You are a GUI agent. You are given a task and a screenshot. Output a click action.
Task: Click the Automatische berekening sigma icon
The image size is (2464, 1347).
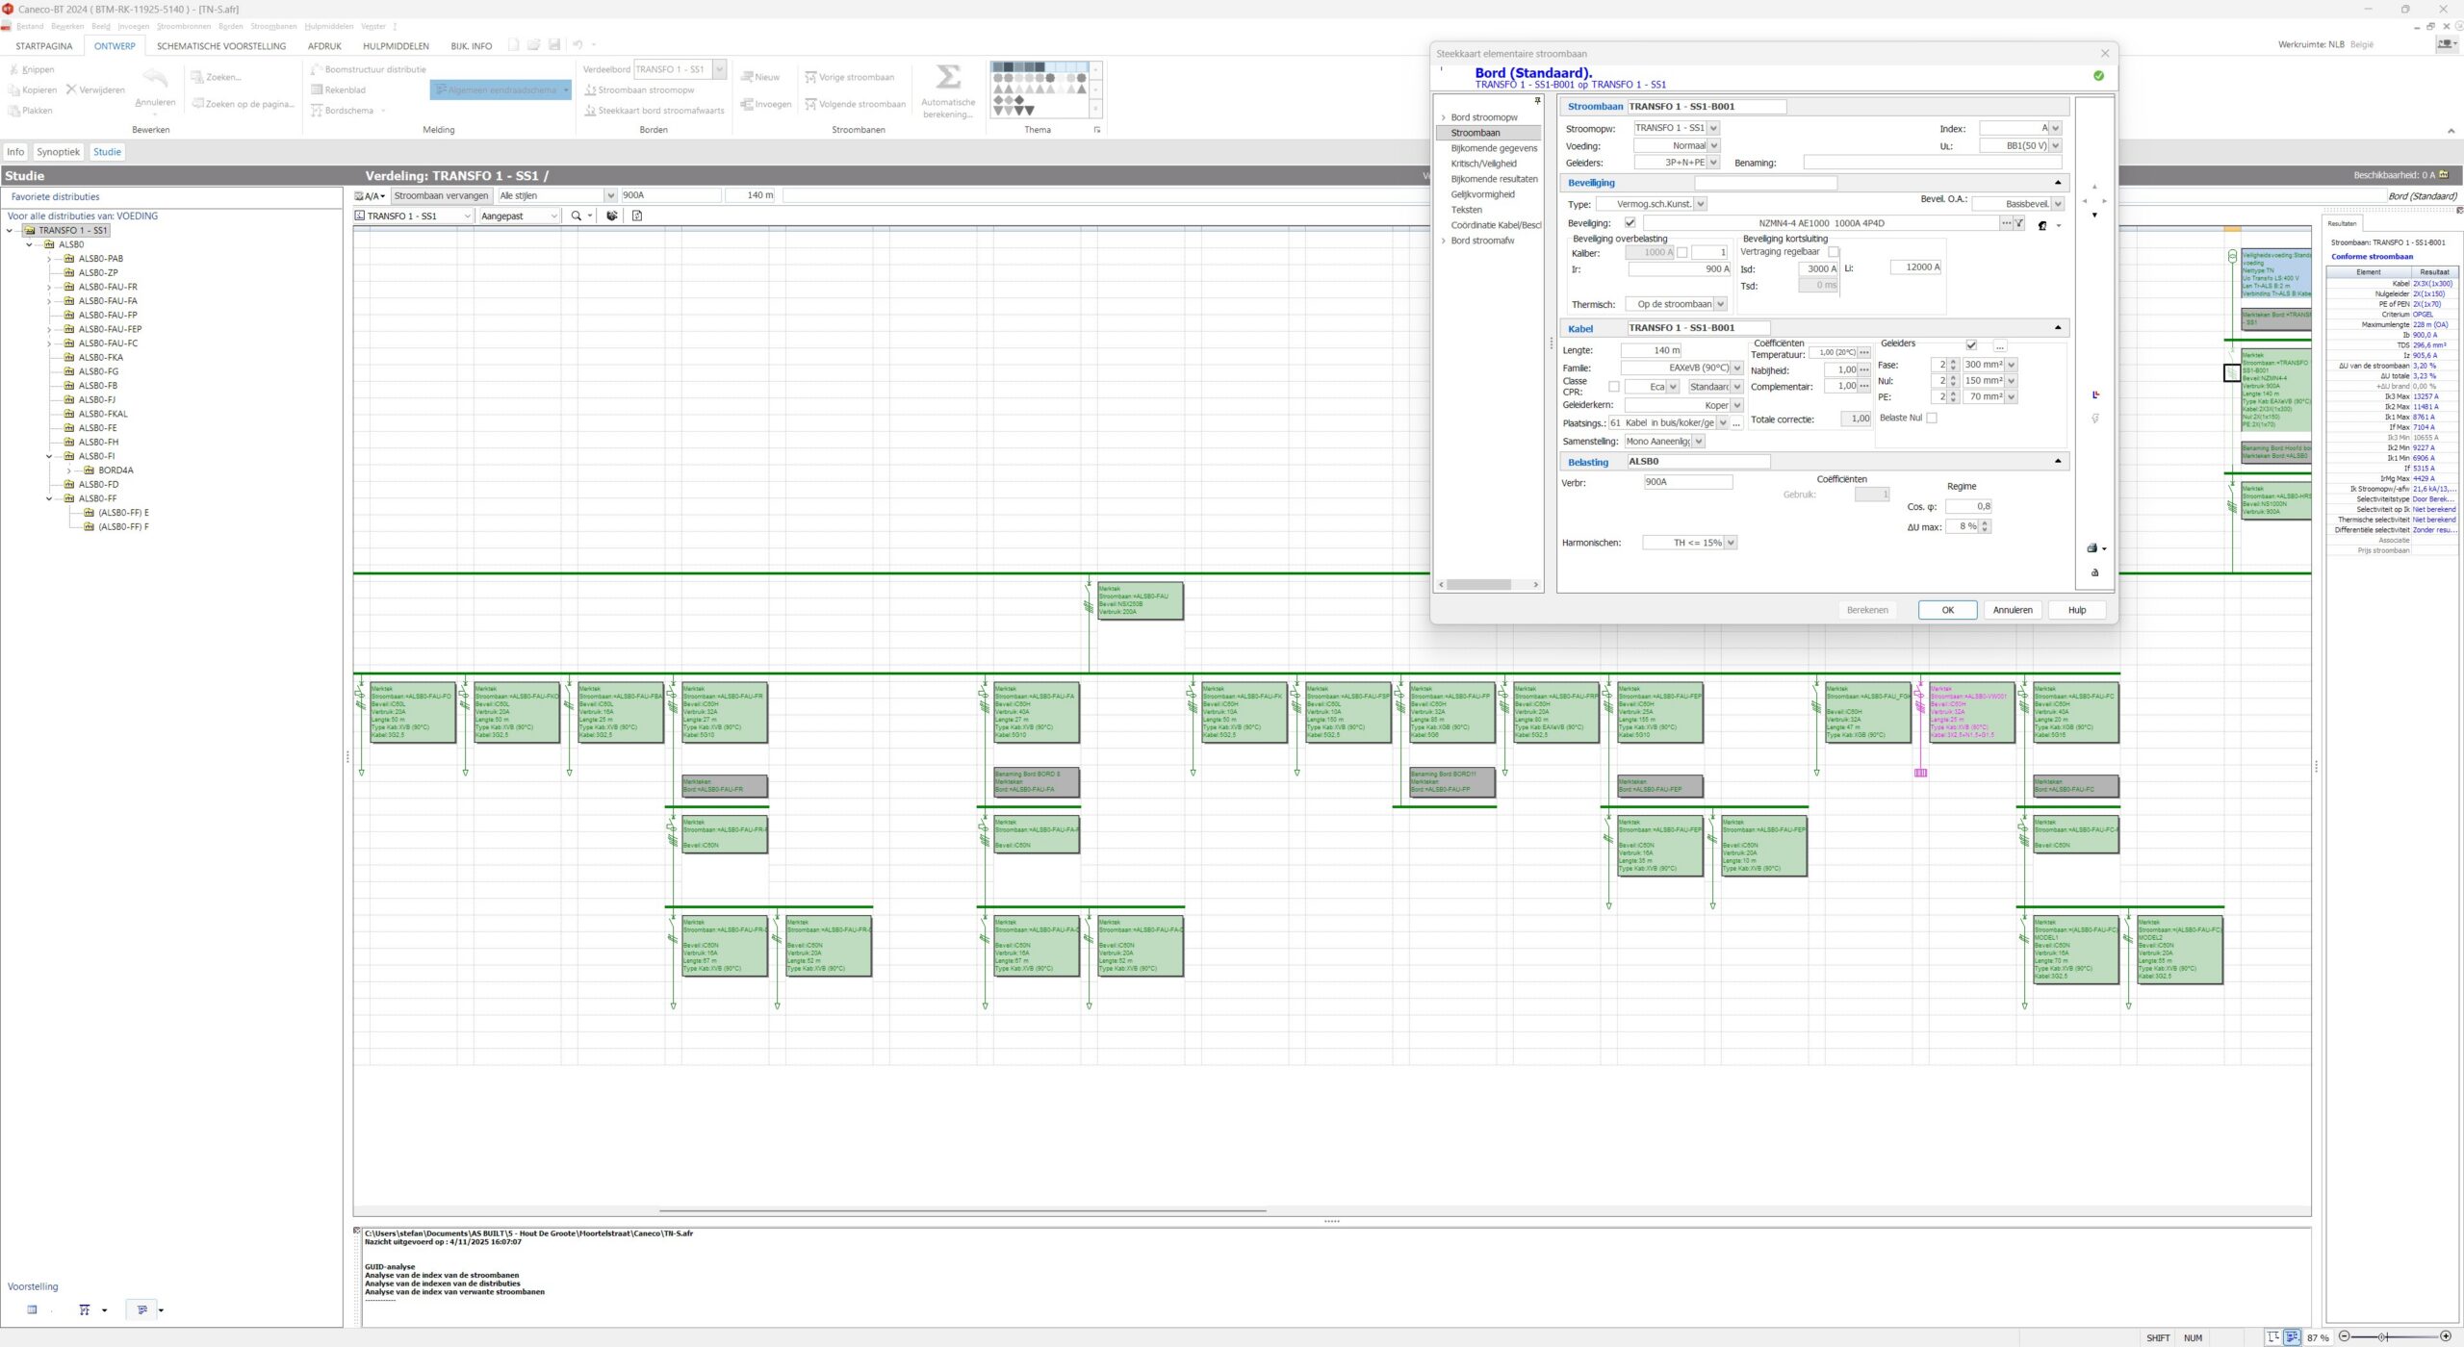(947, 77)
